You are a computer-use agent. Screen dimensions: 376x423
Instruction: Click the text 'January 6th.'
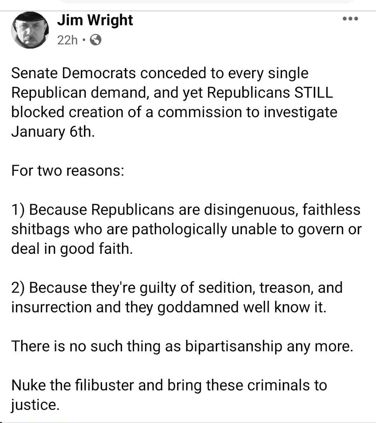point(53,132)
